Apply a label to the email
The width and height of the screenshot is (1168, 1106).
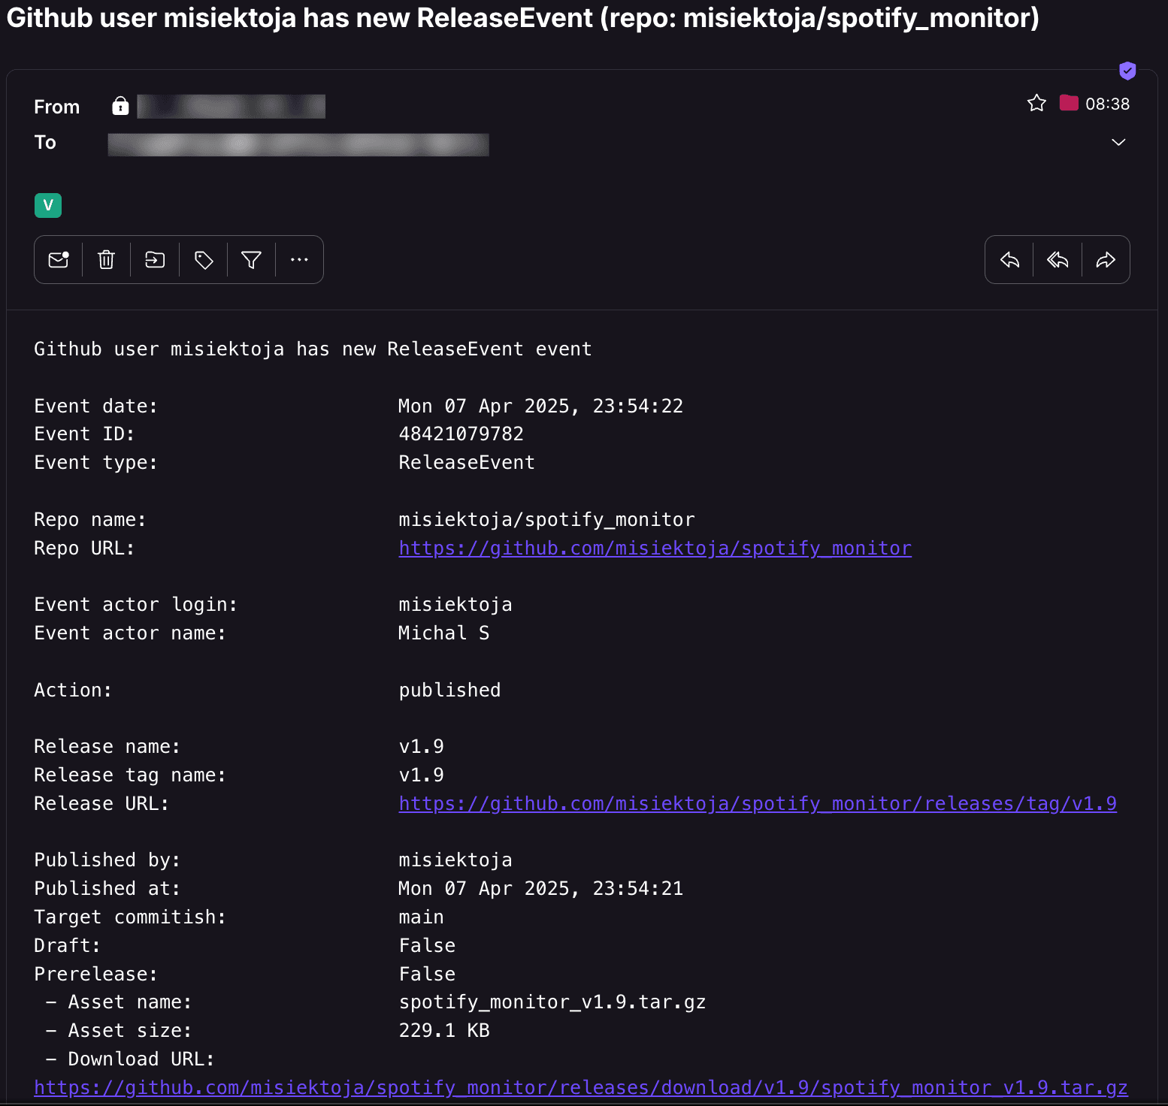202,259
